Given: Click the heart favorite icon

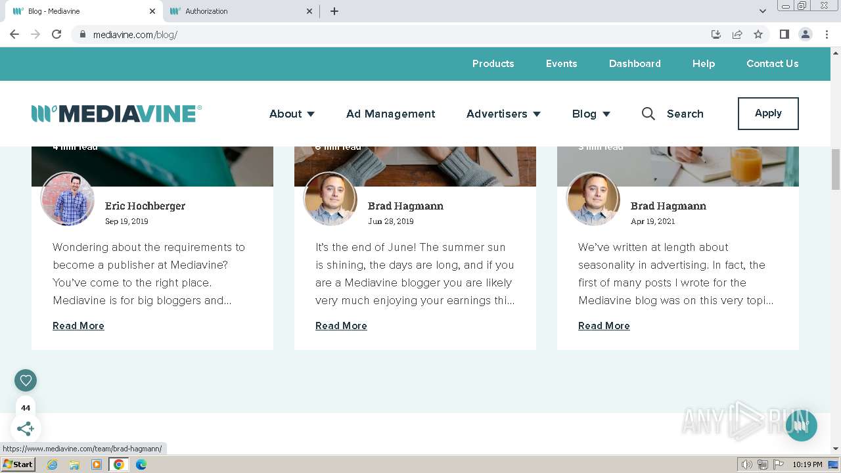Looking at the screenshot, I should 26,380.
